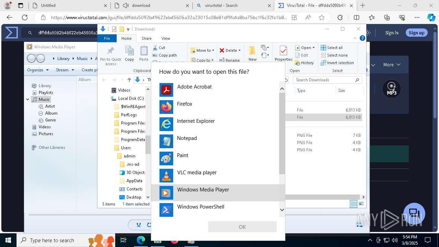Switch Explorer to details view icon

[354, 204]
